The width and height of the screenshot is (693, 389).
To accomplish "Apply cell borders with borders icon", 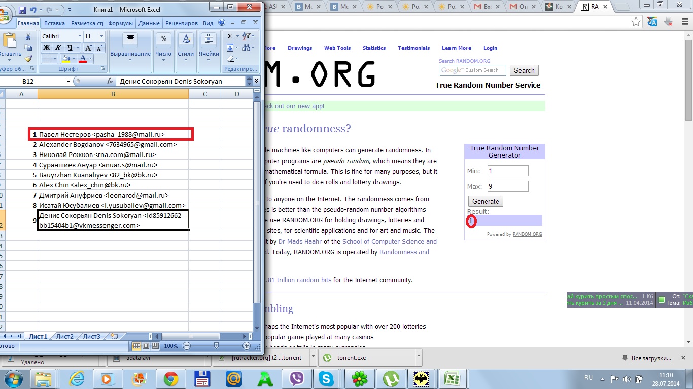I will [x=47, y=59].
